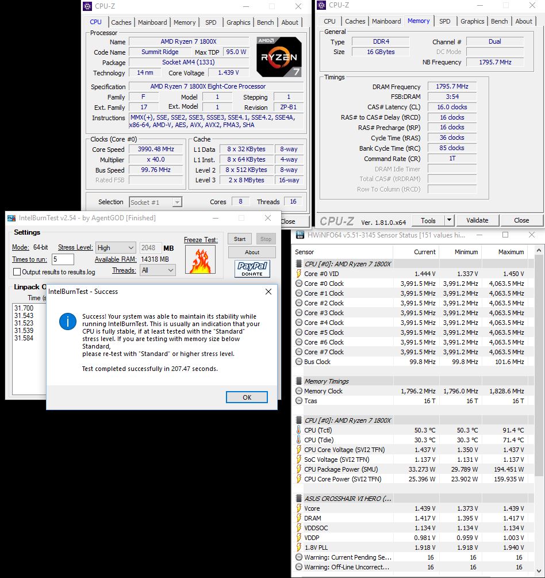
Task: Click the Current column header in HWiNFO
Action: 415,252
